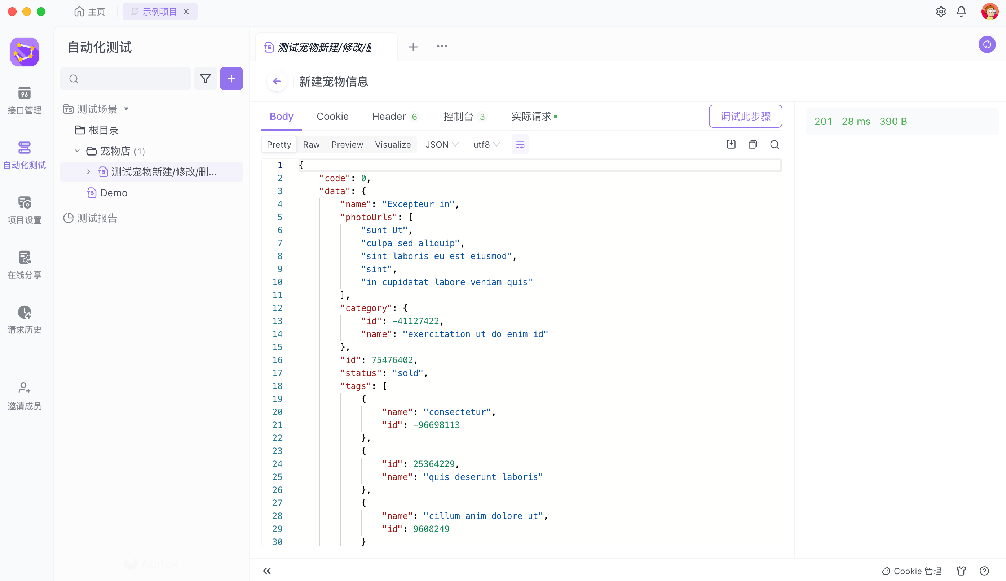Click the back arrow beside 新建宠物信息
This screenshot has height=581, width=1006.
[x=277, y=82]
